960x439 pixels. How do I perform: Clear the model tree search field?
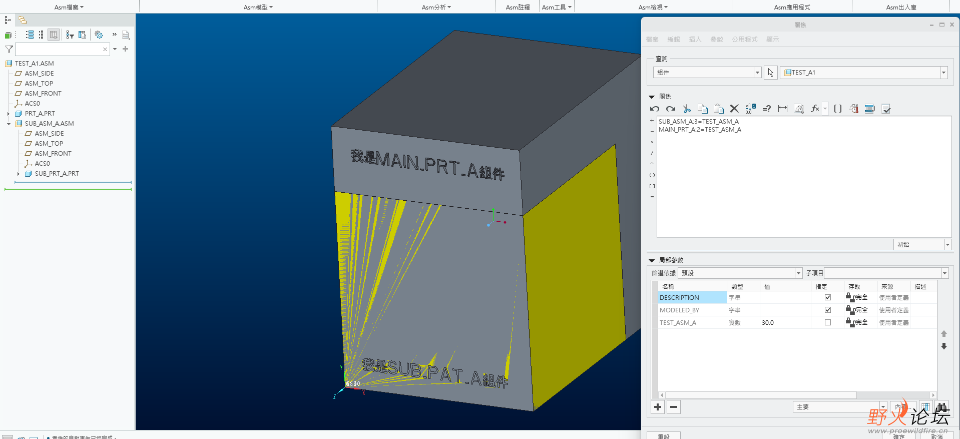[105, 49]
